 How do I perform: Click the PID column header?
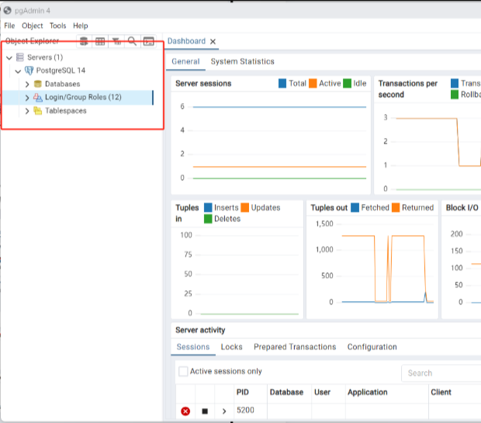(242, 392)
